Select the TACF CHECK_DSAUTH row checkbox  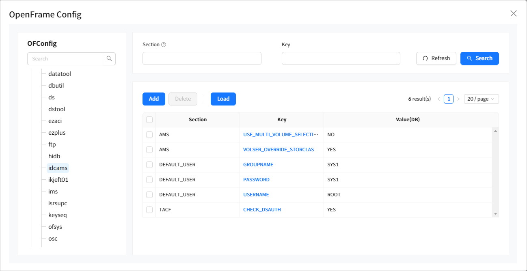pos(149,210)
